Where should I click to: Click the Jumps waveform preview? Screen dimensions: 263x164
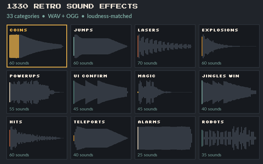coord(101,46)
